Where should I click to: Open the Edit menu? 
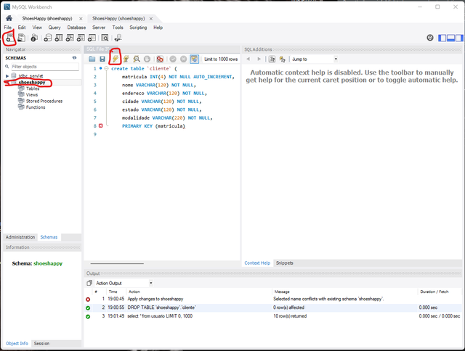pos(22,28)
